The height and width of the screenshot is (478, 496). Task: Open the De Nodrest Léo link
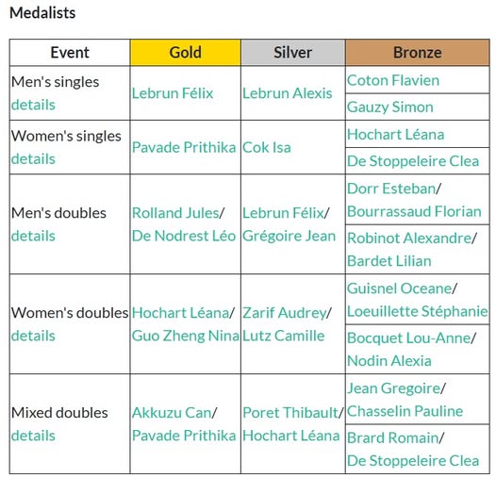tap(184, 236)
